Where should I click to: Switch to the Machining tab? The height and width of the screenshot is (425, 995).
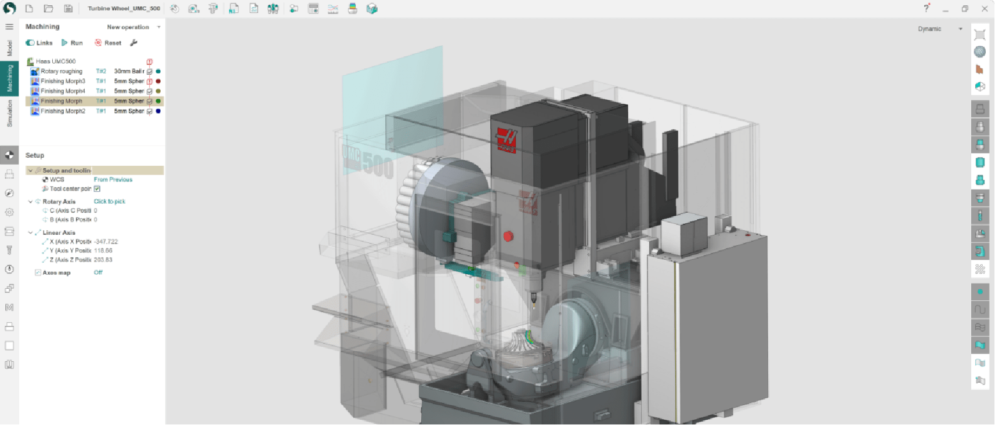(x=9, y=79)
